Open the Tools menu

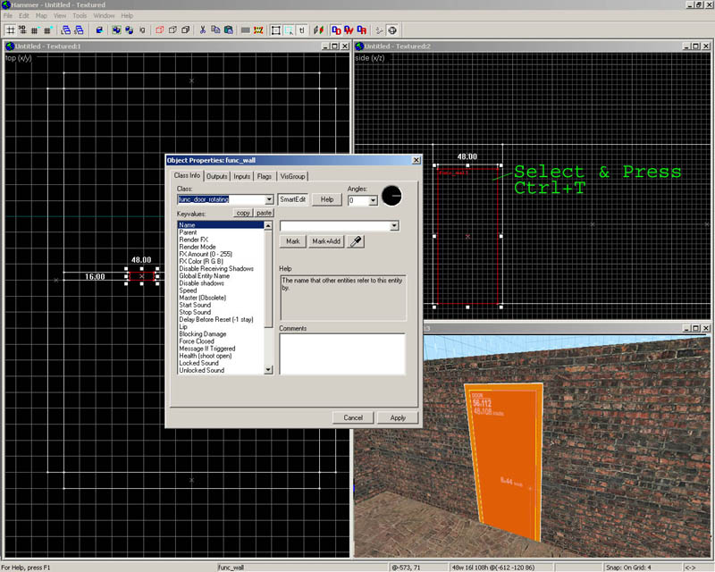pyautogui.click(x=80, y=15)
